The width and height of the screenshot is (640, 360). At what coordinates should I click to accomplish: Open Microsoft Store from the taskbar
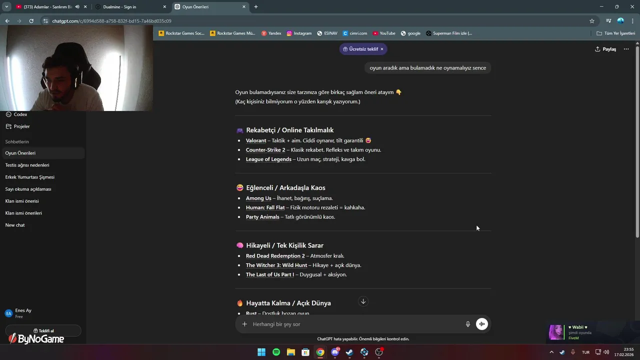305,352
